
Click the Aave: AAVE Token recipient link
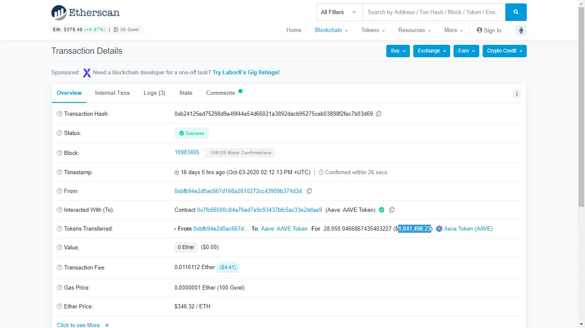click(284, 229)
